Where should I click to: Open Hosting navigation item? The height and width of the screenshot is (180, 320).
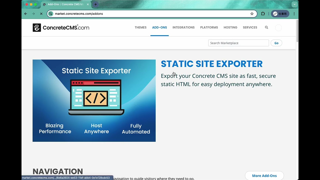230,27
